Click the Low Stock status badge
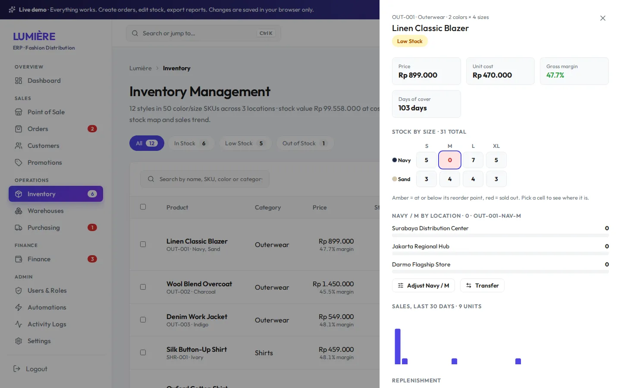621x388 pixels. 410,41
